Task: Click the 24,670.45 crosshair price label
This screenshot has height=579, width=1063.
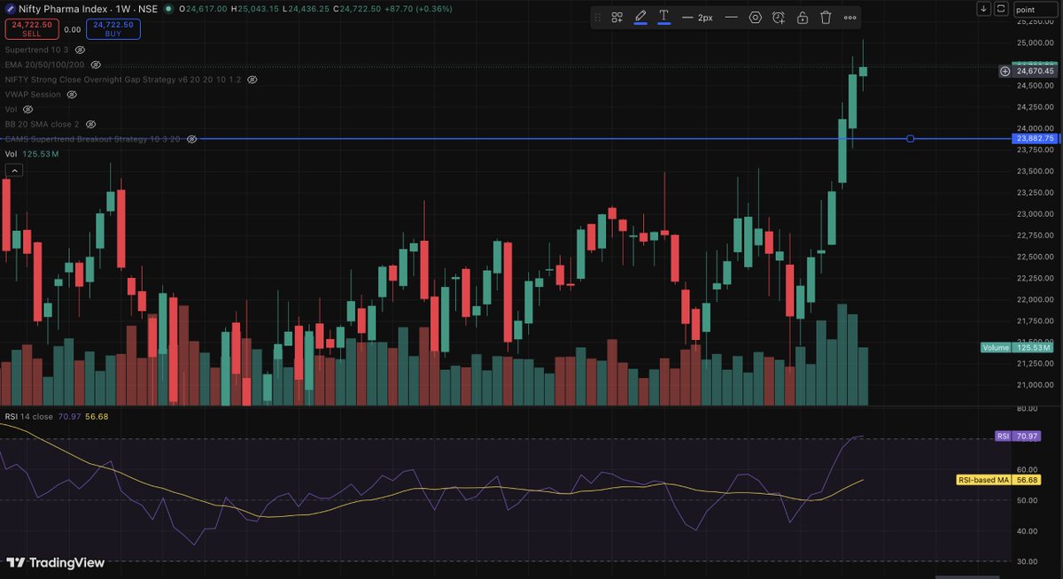Action: (x=1036, y=71)
